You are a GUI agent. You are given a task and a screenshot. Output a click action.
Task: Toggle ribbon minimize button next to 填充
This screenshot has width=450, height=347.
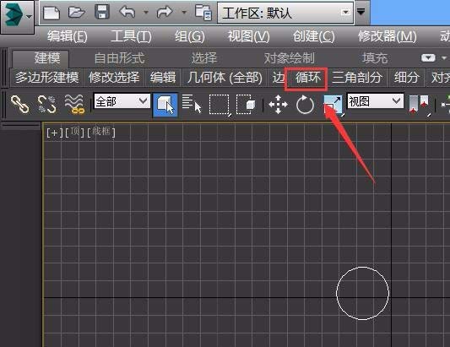click(428, 58)
